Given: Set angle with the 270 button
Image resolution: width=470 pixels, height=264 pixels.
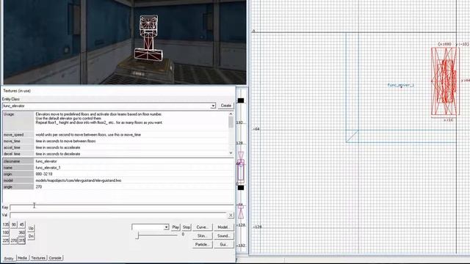Looking at the screenshot, I should pos(14,241).
